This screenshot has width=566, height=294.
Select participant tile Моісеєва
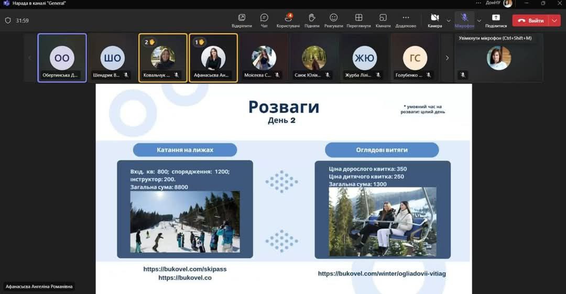coord(264,58)
